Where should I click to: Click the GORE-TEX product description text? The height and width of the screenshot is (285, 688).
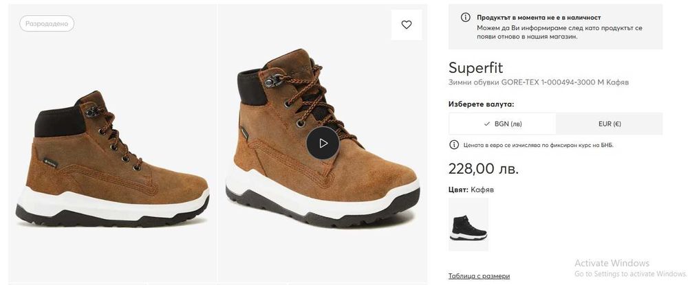click(539, 82)
